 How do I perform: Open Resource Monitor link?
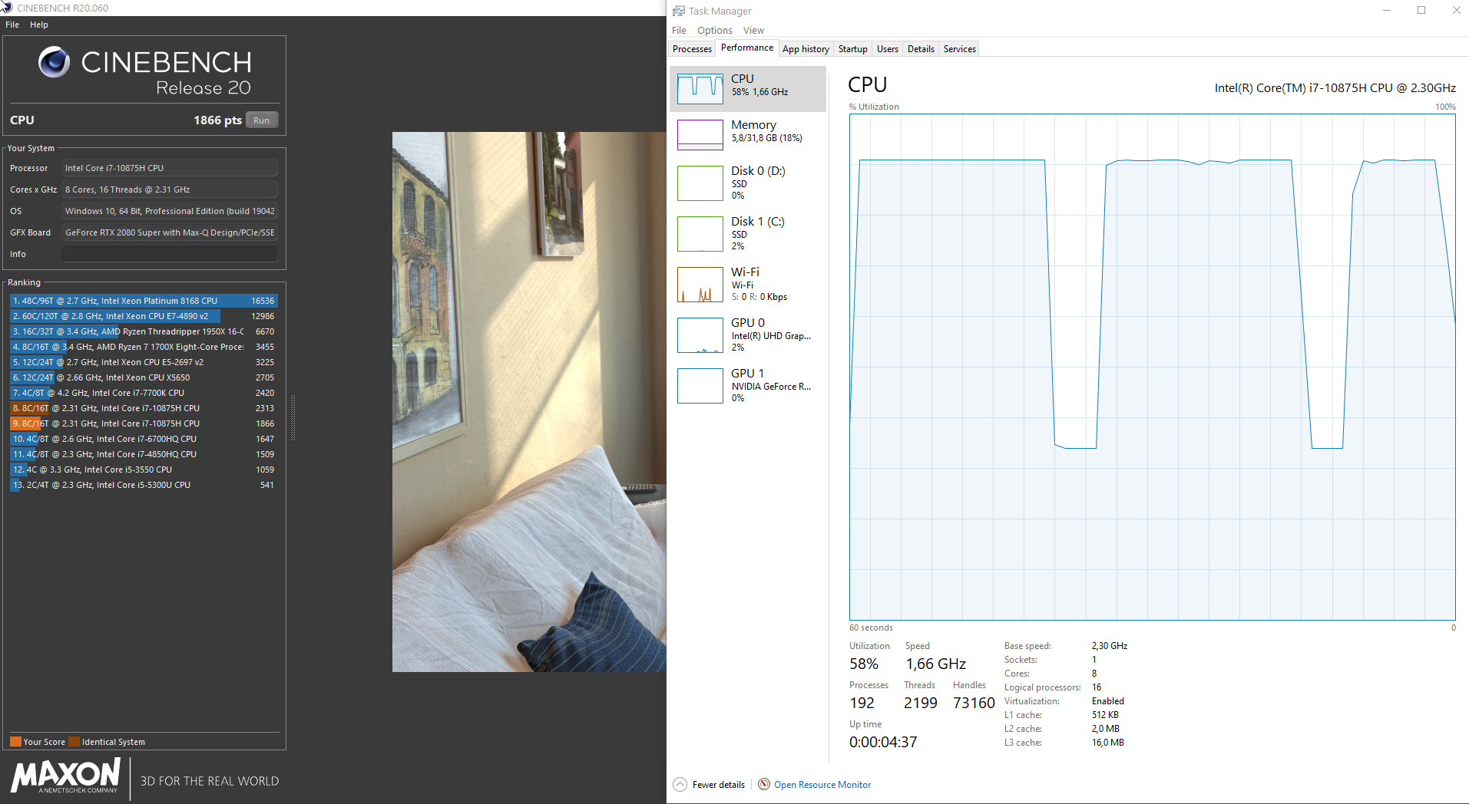tap(822, 784)
